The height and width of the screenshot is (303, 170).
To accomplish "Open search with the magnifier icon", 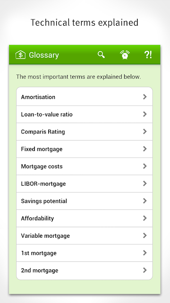I will coord(101,55).
